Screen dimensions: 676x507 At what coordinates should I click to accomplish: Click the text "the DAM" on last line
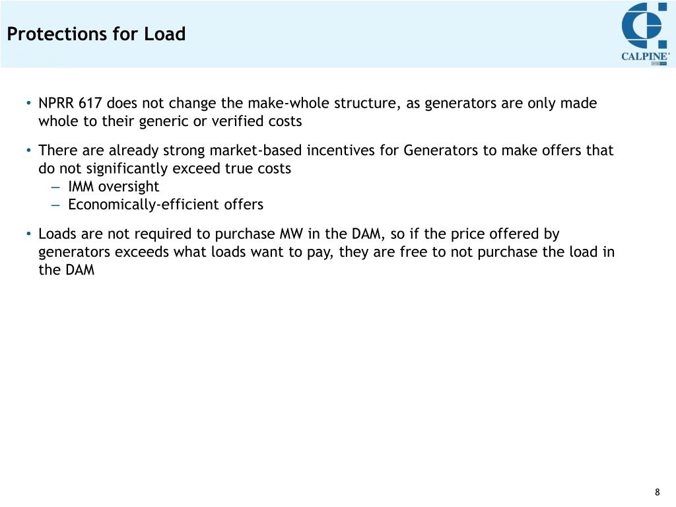coord(67,270)
